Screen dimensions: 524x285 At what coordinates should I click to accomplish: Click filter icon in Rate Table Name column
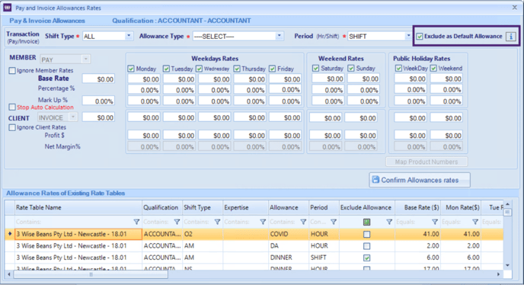(x=136, y=222)
